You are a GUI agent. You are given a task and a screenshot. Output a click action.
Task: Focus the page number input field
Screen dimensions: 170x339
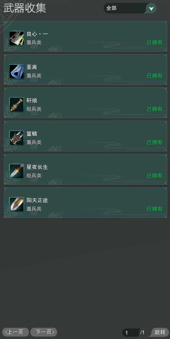(x=131, y=332)
